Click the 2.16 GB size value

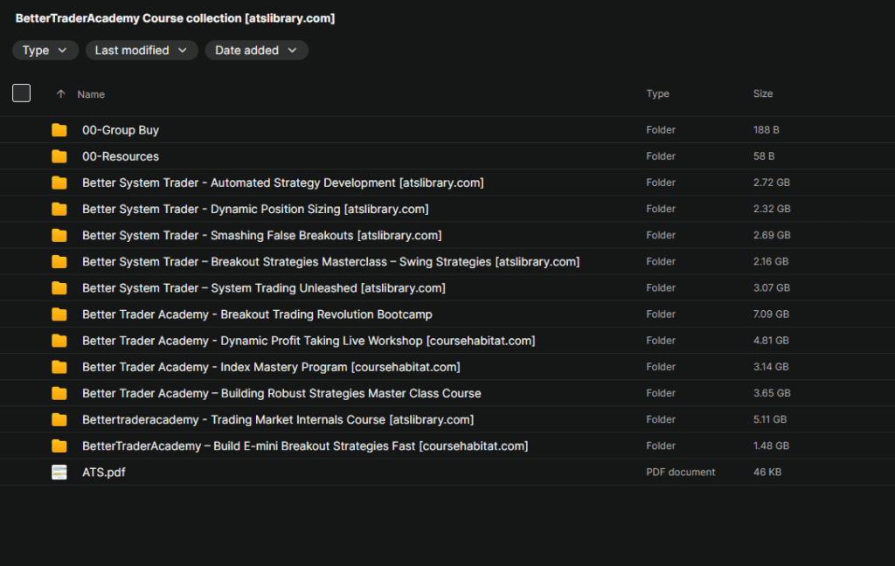click(771, 261)
